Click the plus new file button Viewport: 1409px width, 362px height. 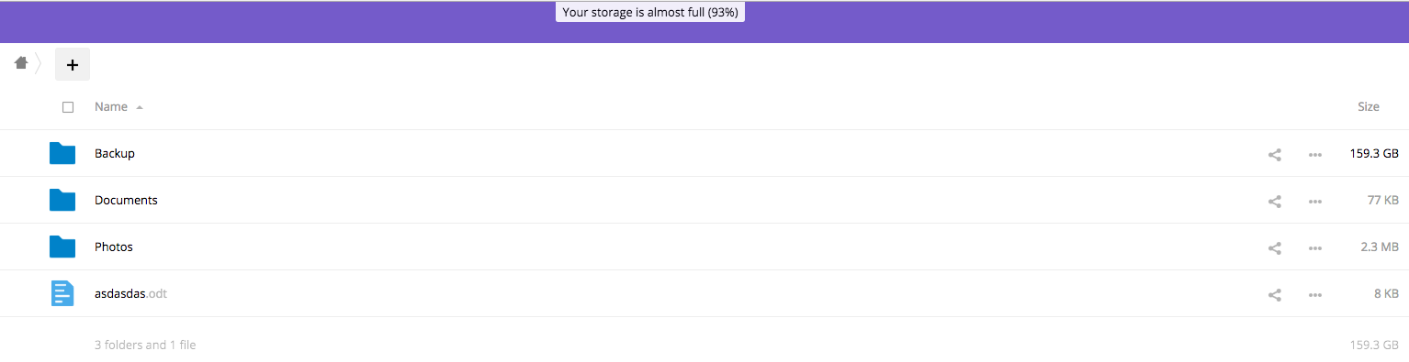[x=73, y=64]
